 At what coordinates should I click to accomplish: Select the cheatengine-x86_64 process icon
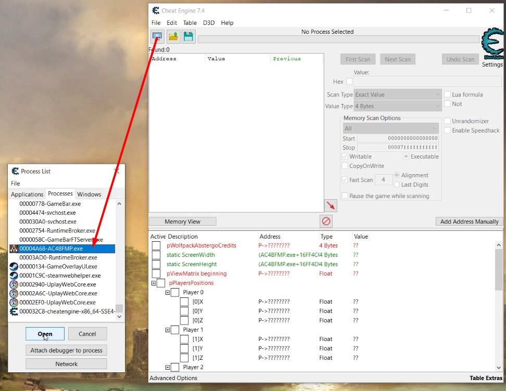[x=14, y=311]
